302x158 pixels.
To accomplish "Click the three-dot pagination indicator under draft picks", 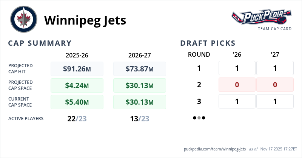I will tap(199, 118).
